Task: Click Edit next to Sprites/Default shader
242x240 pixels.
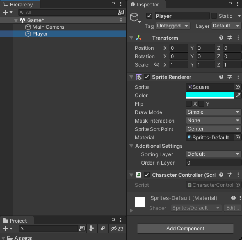Action: click(x=232, y=208)
